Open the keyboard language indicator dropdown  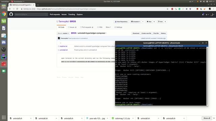click(191, 1)
